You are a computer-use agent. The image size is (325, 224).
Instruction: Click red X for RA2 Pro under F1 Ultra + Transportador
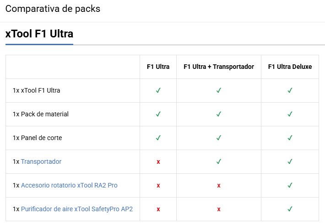(x=219, y=186)
